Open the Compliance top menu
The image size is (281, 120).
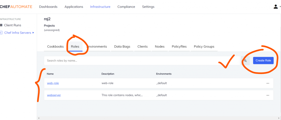point(126,7)
